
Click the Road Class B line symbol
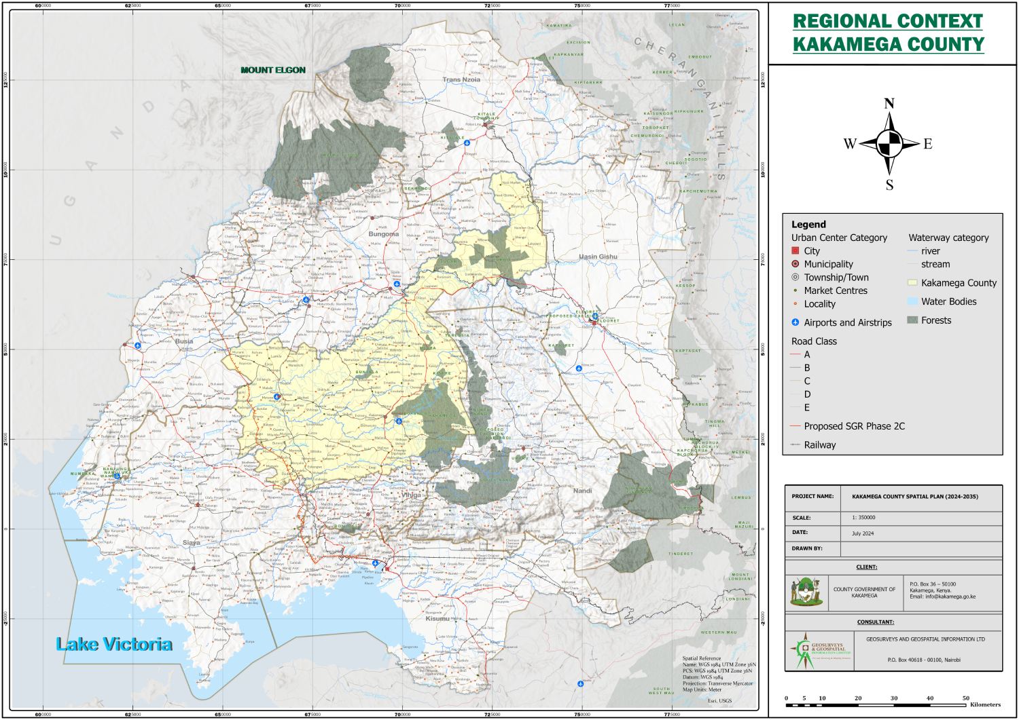pyautogui.click(x=795, y=368)
